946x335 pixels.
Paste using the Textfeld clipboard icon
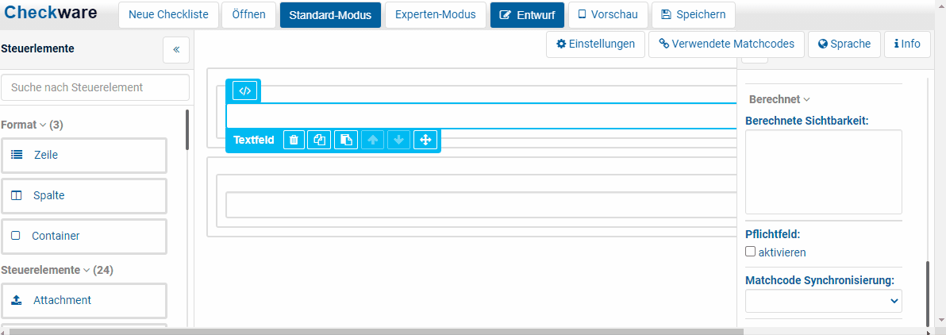click(346, 140)
